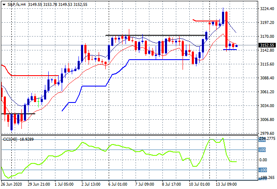
Task: Click the 3197.20 price axis label
Action: pos(267,22)
